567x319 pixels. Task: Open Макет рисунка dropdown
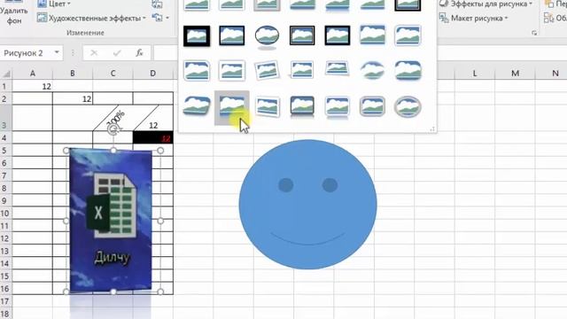tap(474, 18)
